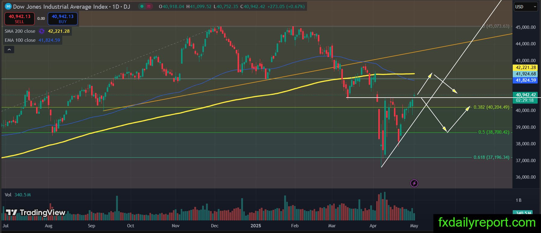
Task: Select the EMA 100 close indicator label
Action: point(20,40)
